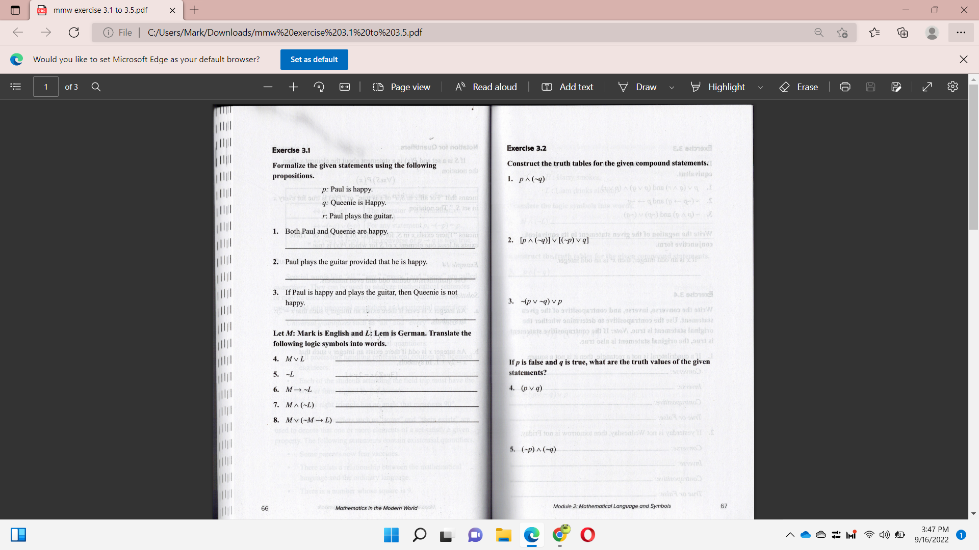The image size is (979, 550).
Task: Rotate the PDF page
Action: pos(319,87)
